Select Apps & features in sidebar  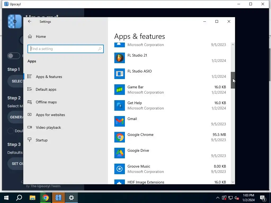point(49,77)
